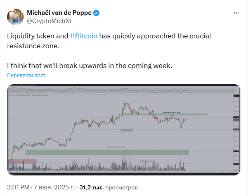Open the Michaël van de Poppe display name
Viewport: 248px width, 196px height.
pyautogui.click(x=59, y=13)
